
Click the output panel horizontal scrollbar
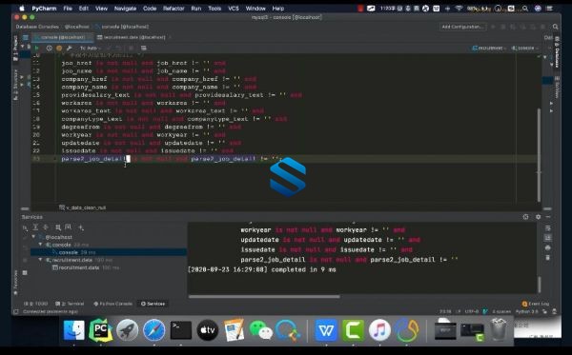pyautogui.click(x=264, y=296)
